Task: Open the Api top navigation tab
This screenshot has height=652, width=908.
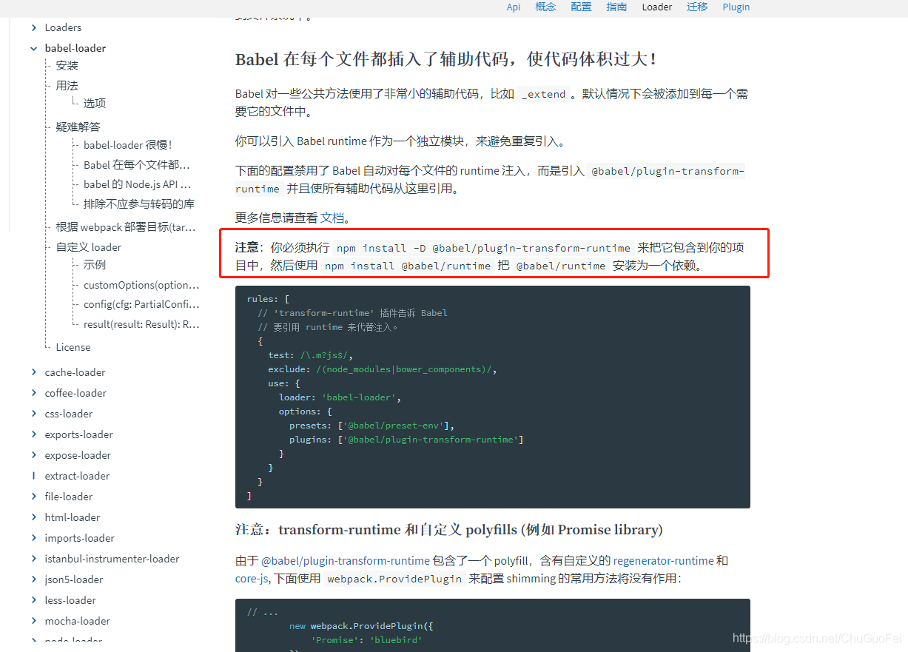Action: tap(513, 7)
